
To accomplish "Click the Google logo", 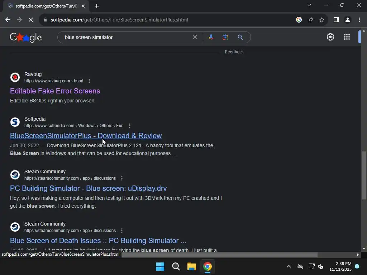I will 26,37.
